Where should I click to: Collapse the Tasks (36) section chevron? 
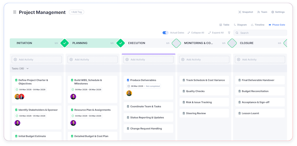pyautogui.click(x=27, y=69)
